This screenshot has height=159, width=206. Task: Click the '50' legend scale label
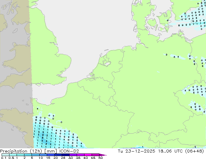pos(100,158)
